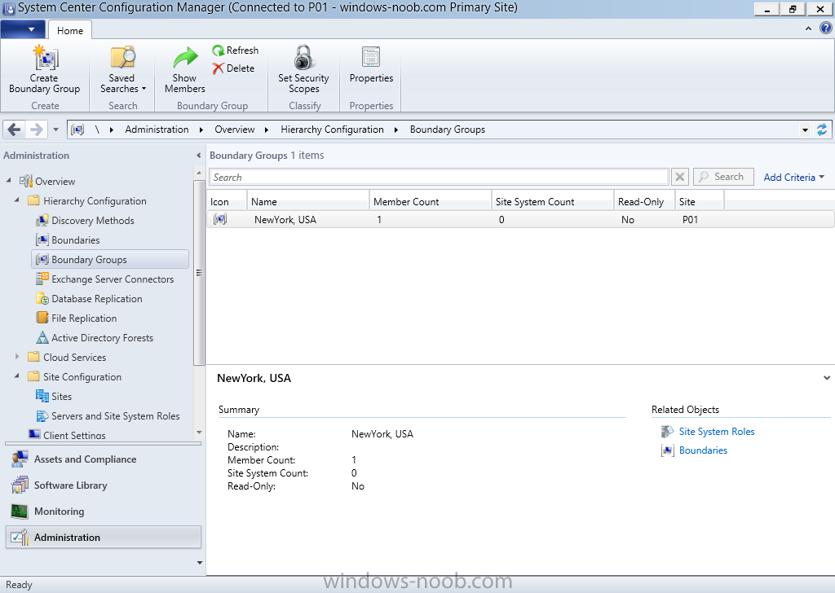Select Boundary Groups in the tree
This screenshot has height=593, width=835.
[110, 260]
